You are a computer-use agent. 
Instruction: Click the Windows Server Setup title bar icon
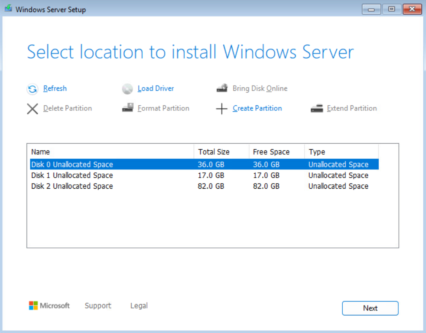(8, 8)
